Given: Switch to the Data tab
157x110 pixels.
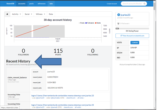Looking at the screenshot, I should tap(51, 14).
